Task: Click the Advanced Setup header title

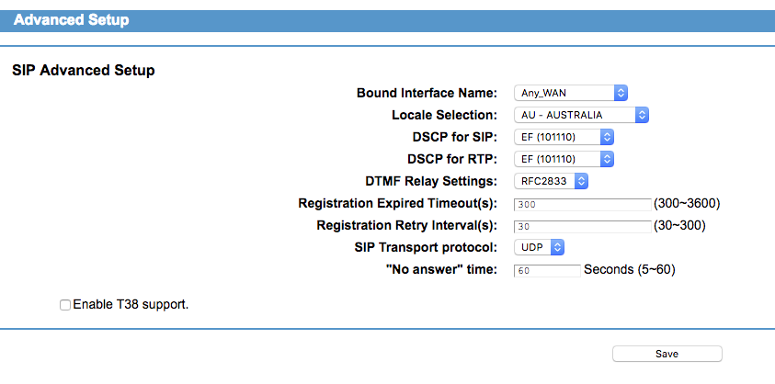Action: click(x=72, y=19)
